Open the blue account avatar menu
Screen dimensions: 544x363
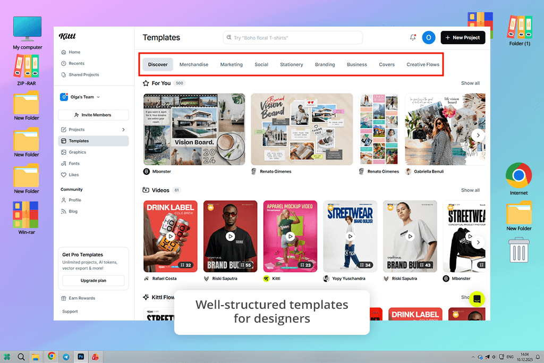(429, 38)
